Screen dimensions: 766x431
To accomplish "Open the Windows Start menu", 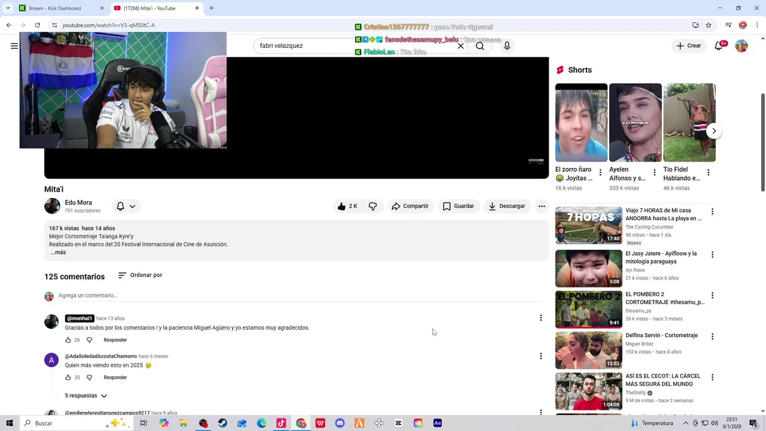I will [9, 423].
